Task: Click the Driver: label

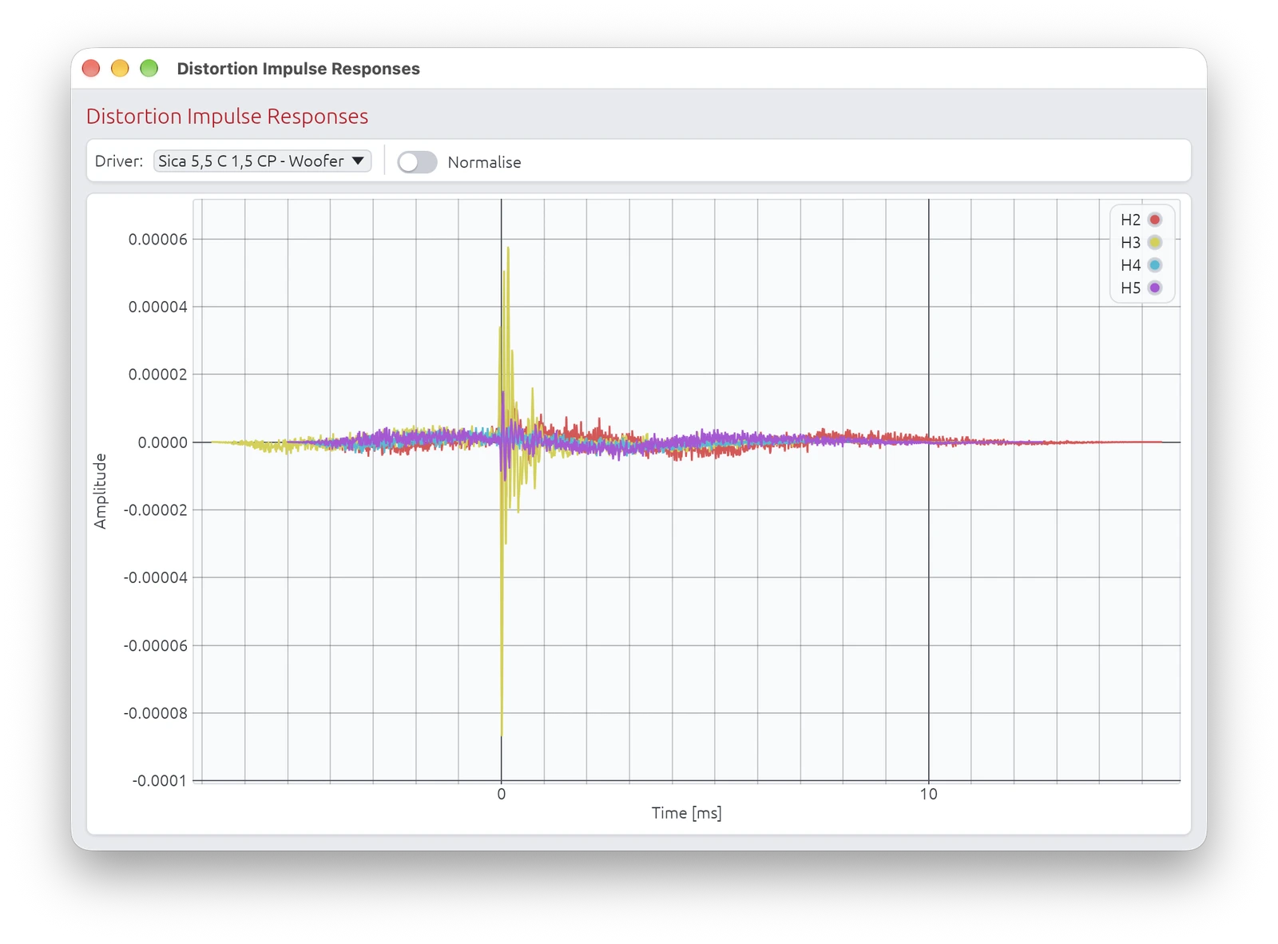Action: point(119,161)
